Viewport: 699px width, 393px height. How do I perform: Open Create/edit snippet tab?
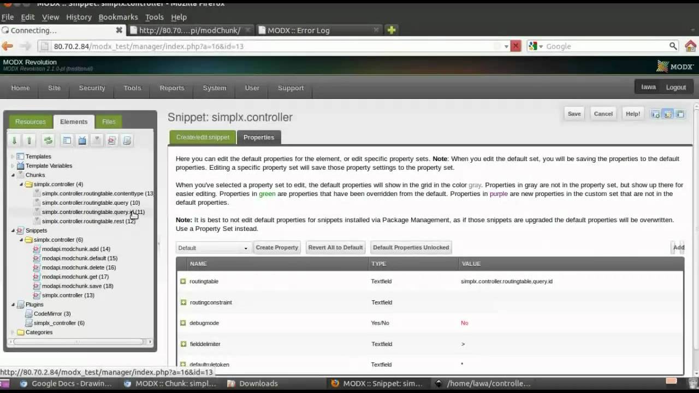pyautogui.click(x=203, y=137)
